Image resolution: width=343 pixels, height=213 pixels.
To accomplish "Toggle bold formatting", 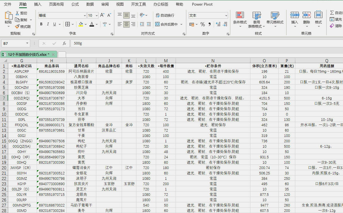I will pyautogui.click(x=41, y=24).
